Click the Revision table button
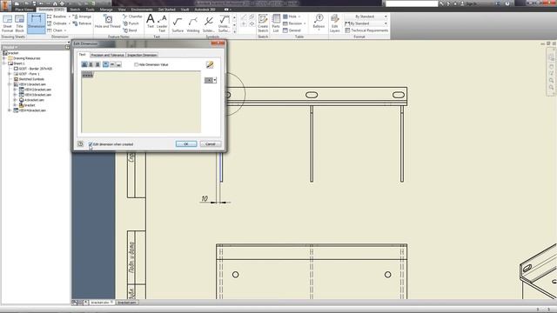The image size is (557, 313). pos(292,23)
